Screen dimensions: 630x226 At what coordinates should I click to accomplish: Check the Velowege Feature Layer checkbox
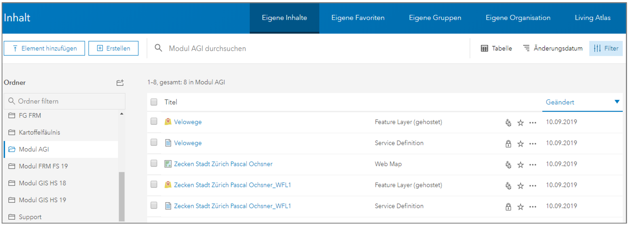pos(154,121)
